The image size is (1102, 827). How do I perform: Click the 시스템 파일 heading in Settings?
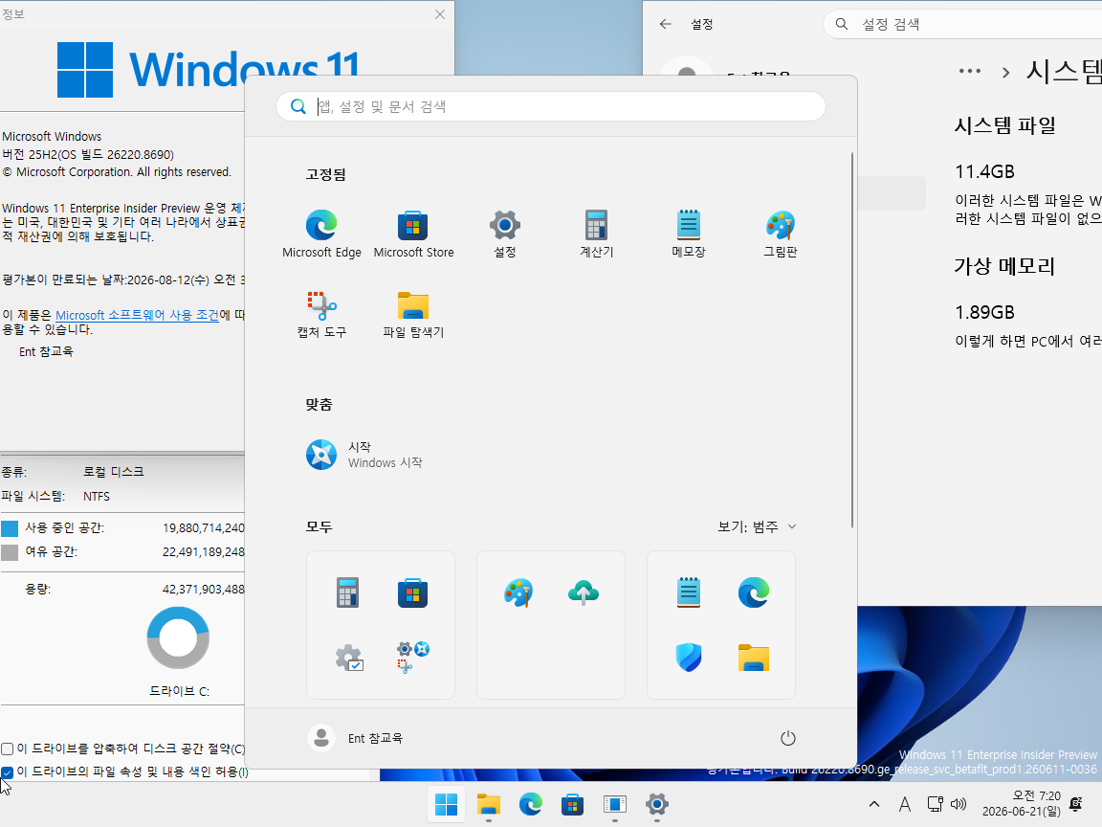1004,126
